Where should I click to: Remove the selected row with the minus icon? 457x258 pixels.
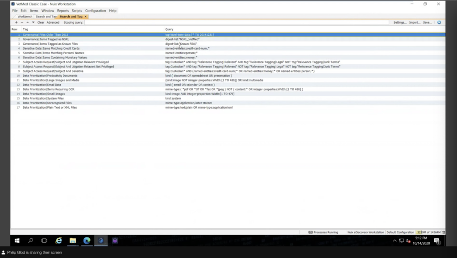[x=22, y=22]
